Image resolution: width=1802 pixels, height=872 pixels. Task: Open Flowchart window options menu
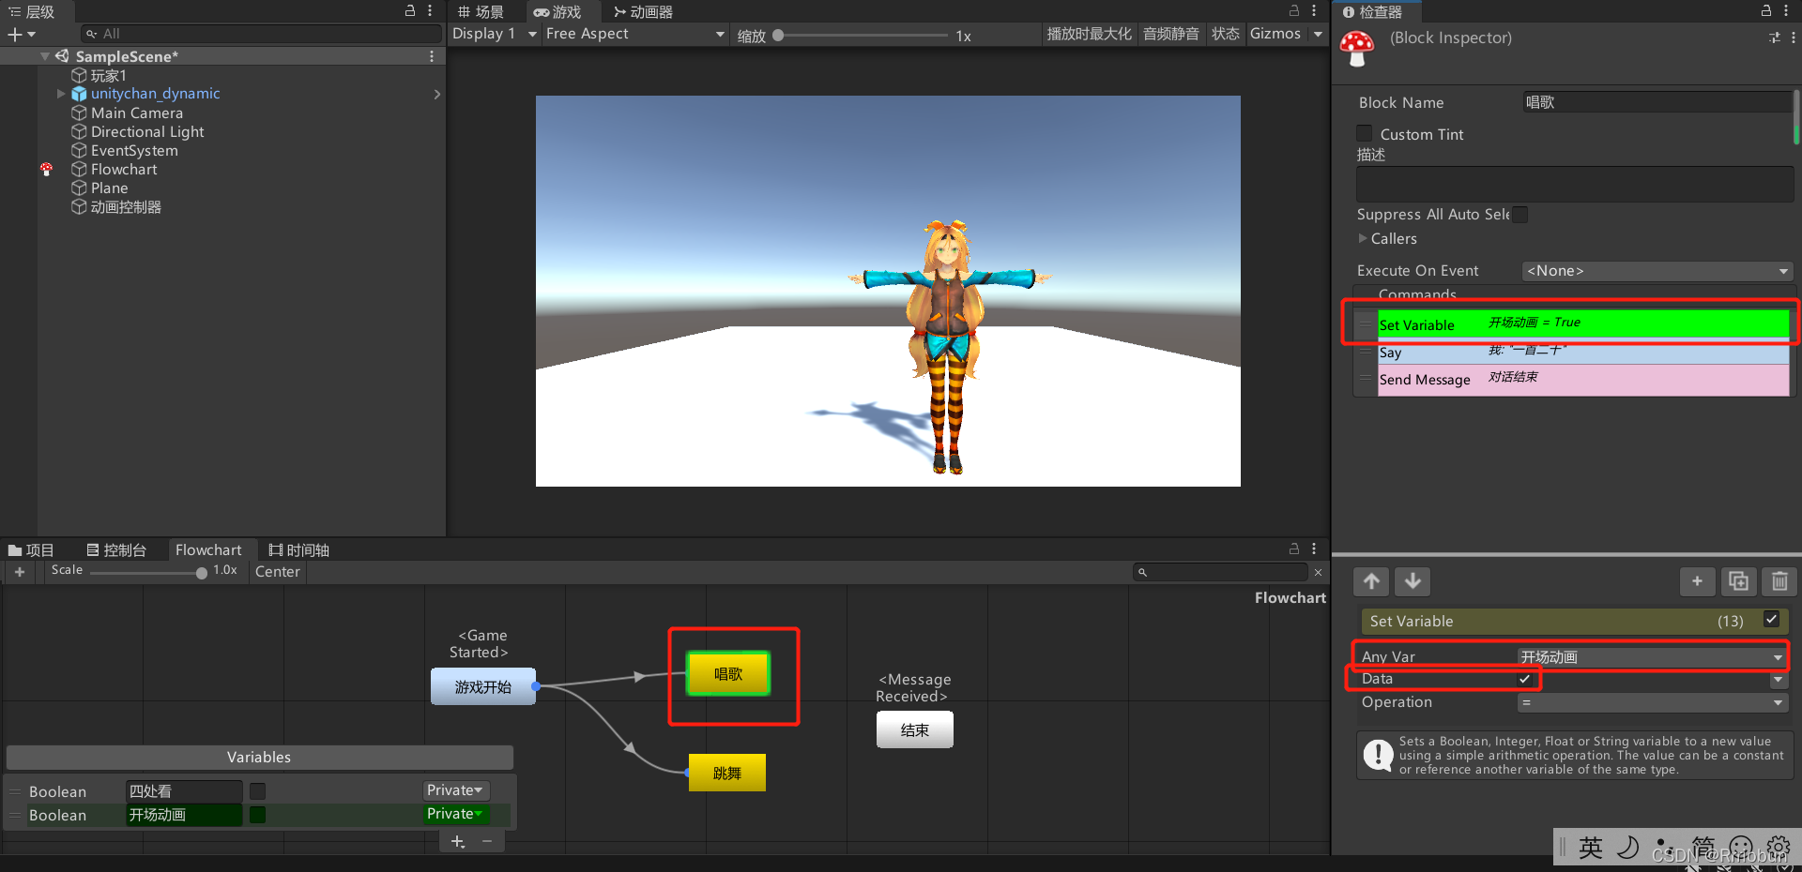(x=1314, y=549)
